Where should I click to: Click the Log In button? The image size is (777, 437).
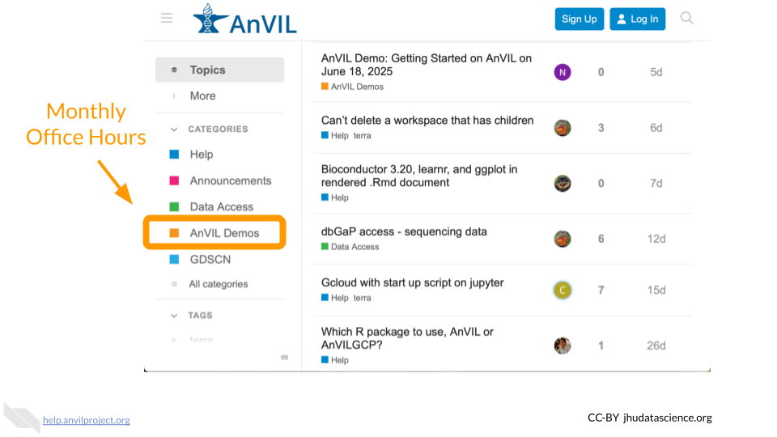coord(637,19)
